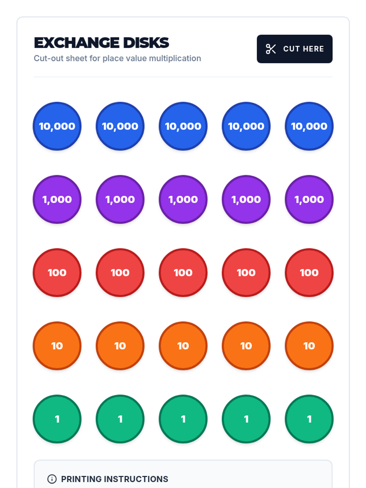Click the second orange 10 disk
The width and height of the screenshot is (366, 488).
(120, 346)
